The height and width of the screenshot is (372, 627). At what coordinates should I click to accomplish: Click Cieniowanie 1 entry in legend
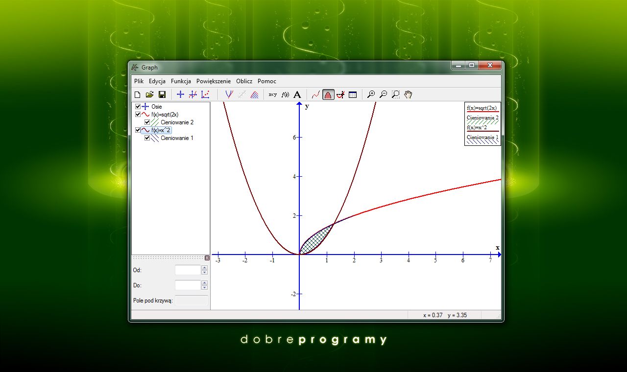tap(482, 137)
